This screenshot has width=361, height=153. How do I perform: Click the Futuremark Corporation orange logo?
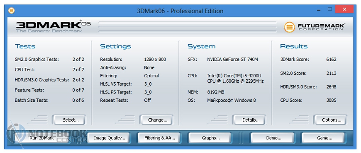tap(289, 27)
